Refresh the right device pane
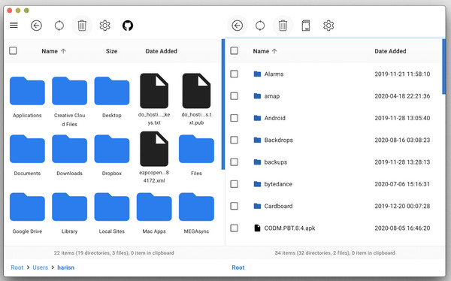Viewport: 451px width, 281px height. coord(260,26)
